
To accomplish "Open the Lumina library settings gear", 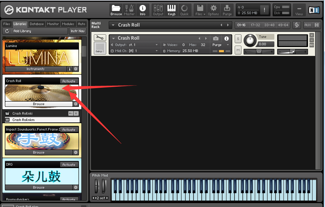I will click(x=76, y=69).
